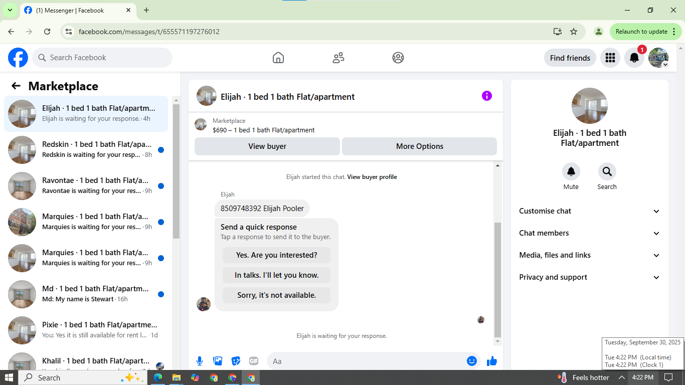Open a new browser tab
This screenshot has height=385, width=685.
tap(146, 10)
